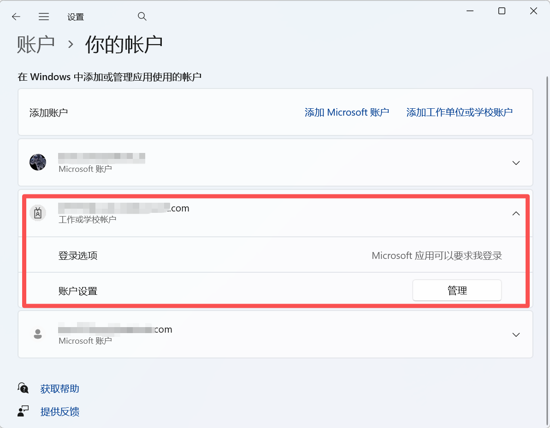Open the Settings search magnifier icon
This screenshot has height=428, width=550.
click(x=142, y=16)
